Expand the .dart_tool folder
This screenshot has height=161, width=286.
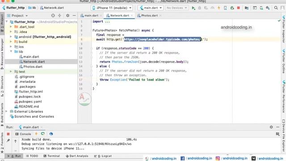coord(11,27)
